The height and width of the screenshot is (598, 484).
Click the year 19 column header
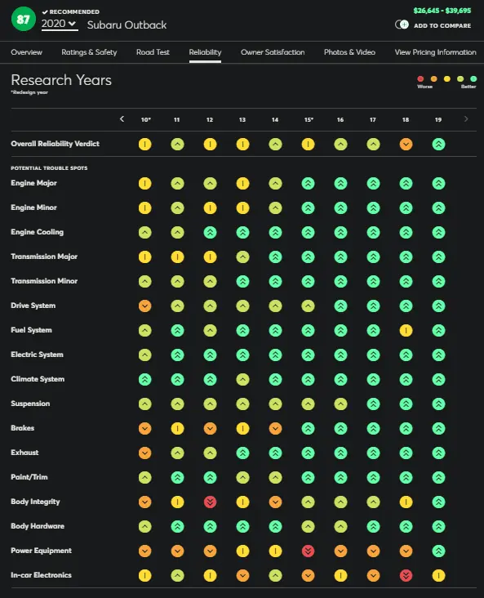(438, 120)
